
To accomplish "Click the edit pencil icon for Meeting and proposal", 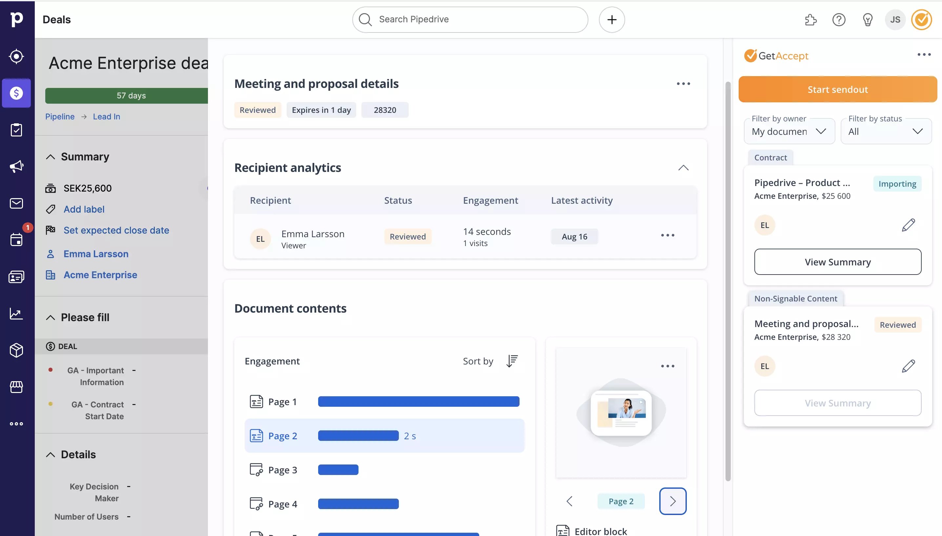I will click(908, 366).
